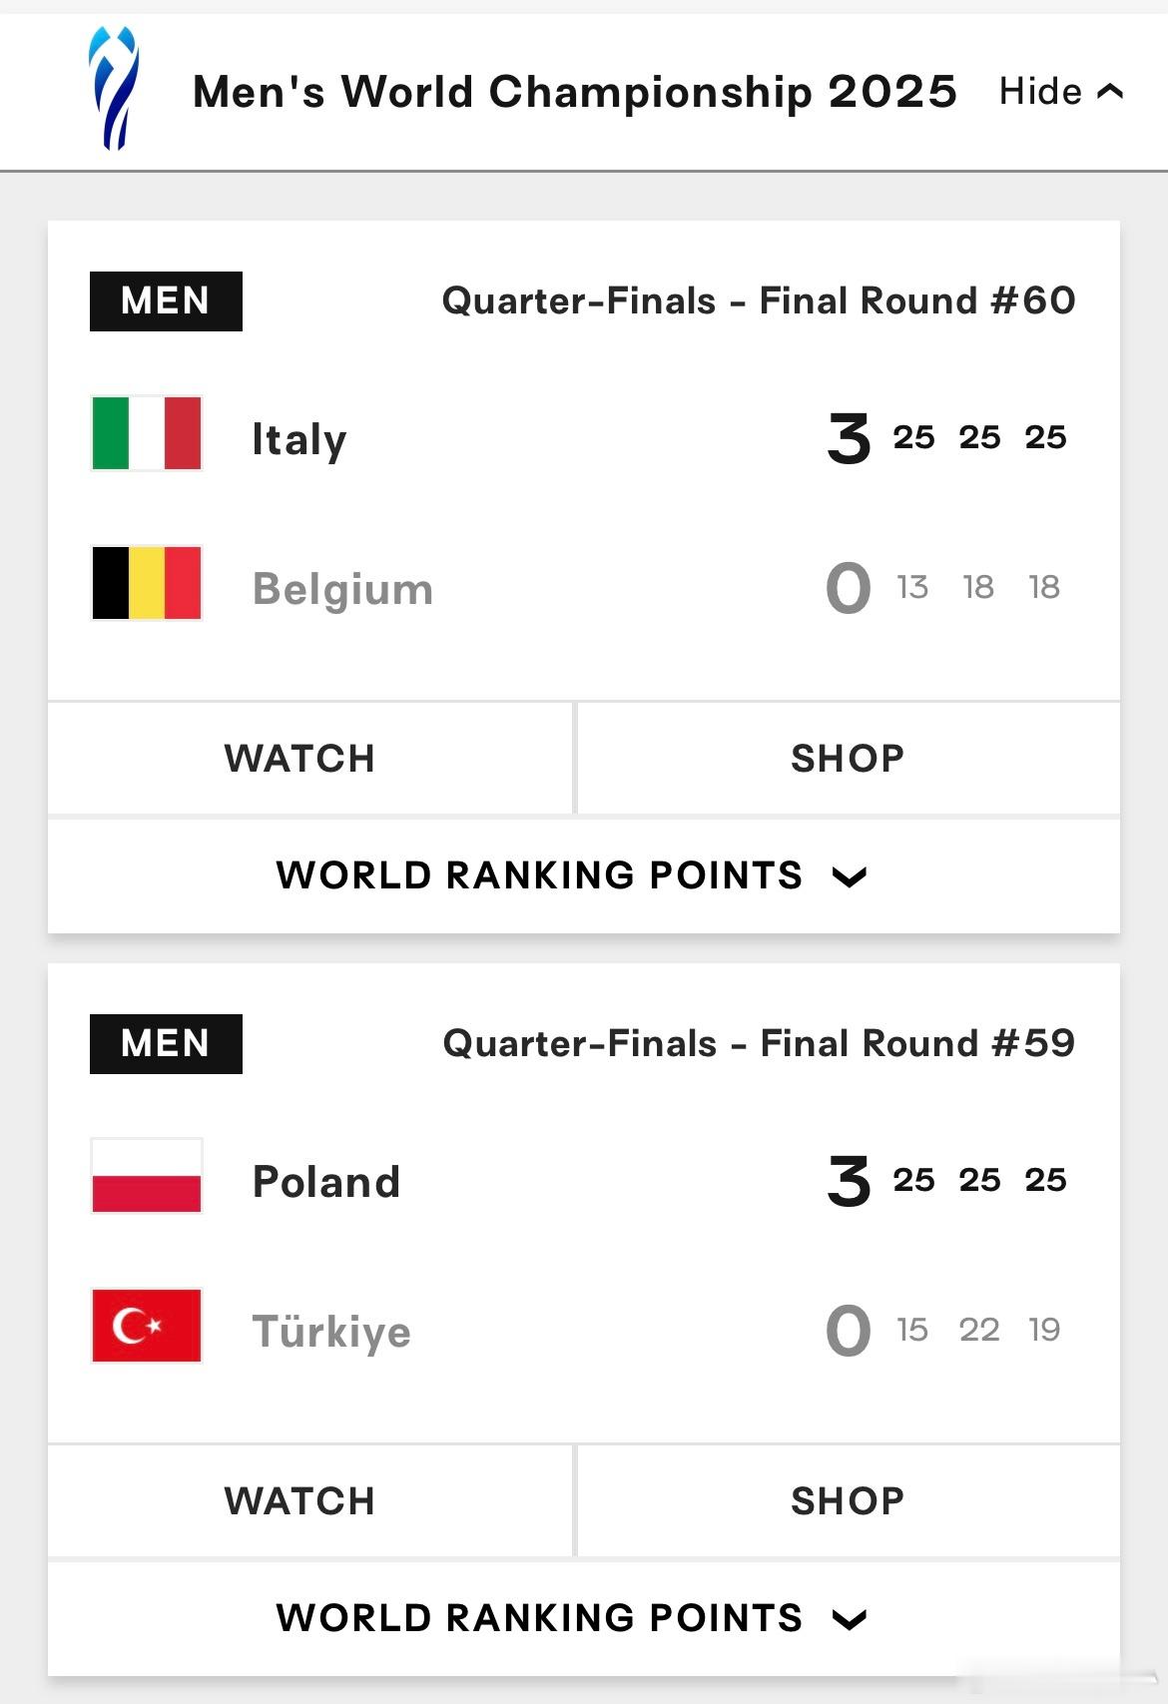
Task: Open SHOP under the Italy vs Belgium match
Action: pyautogui.click(x=849, y=759)
